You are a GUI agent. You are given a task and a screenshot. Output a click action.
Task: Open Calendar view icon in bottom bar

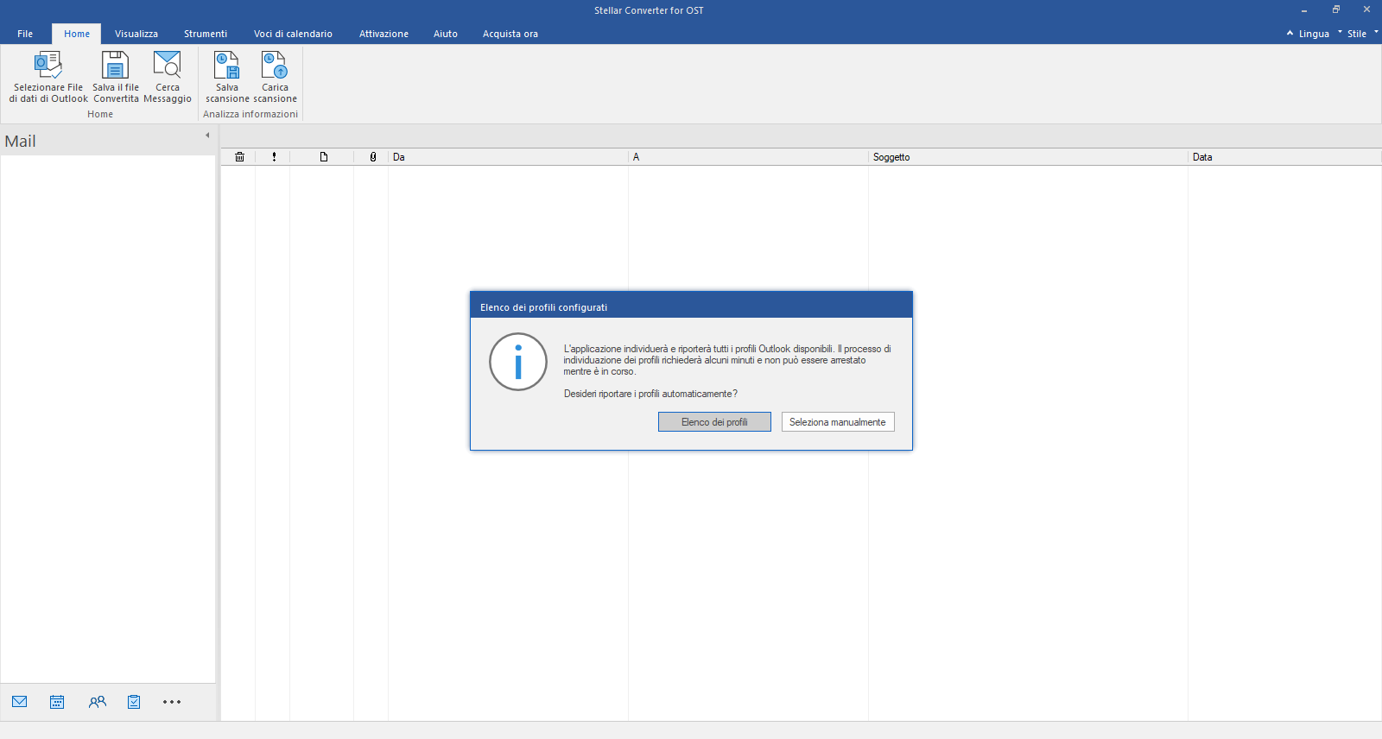(57, 702)
